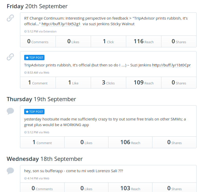
Task: Click the 0 Shares stat on the first post
Action: point(179,41)
